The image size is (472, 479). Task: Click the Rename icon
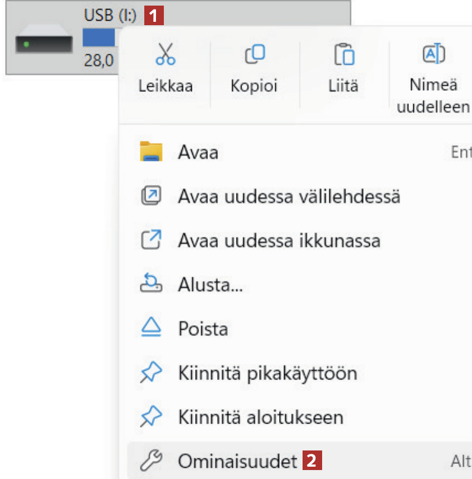pos(433,55)
